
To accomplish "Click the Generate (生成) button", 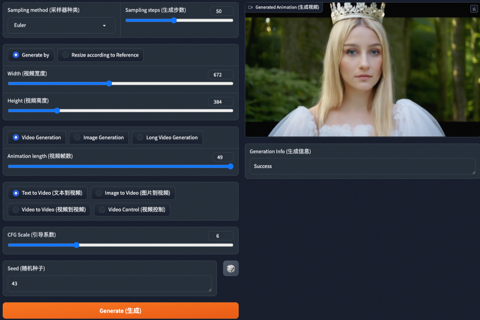I will click(x=121, y=311).
